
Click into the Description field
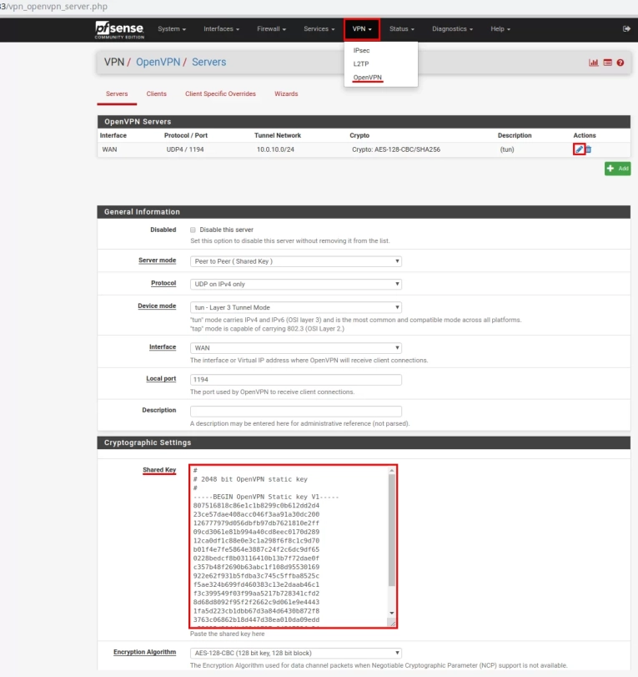point(296,411)
